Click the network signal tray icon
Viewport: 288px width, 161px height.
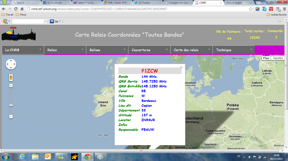[x=265, y=157]
